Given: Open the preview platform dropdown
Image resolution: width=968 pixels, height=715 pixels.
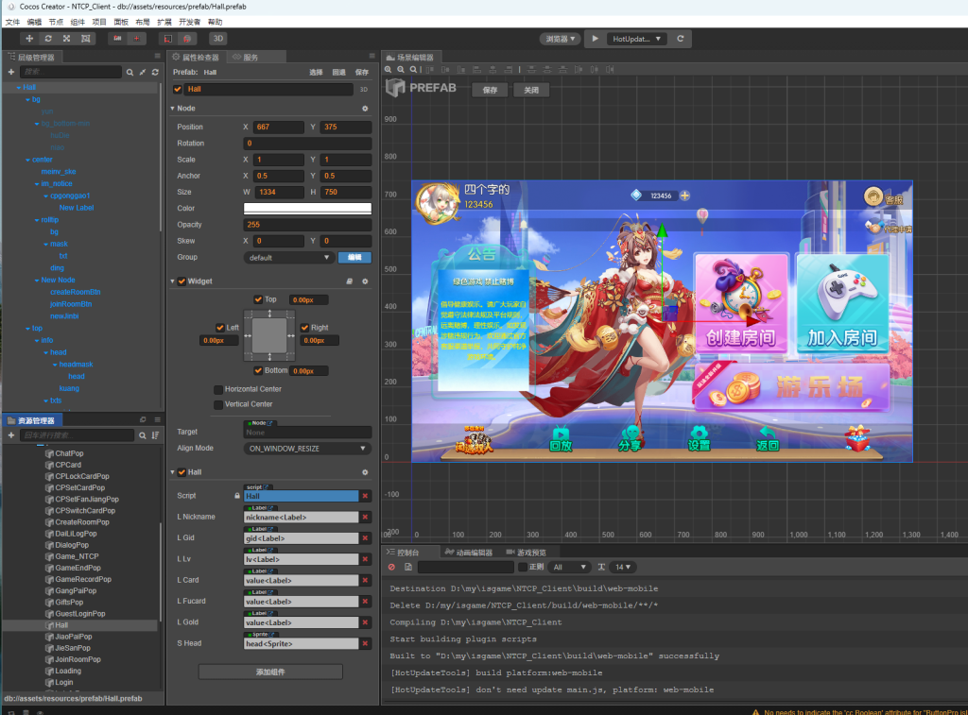Looking at the screenshot, I should coord(560,39).
